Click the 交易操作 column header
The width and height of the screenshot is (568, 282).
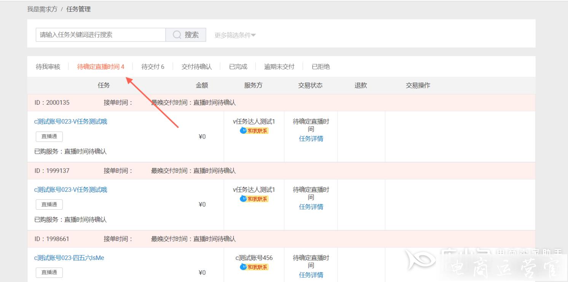pos(418,86)
